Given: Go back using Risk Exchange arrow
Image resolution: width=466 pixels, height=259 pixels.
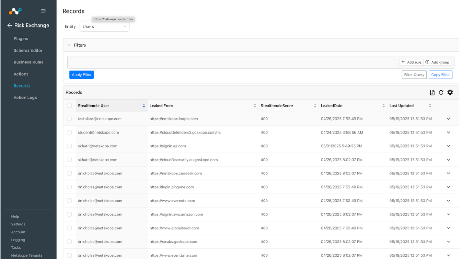Looking at the screenshot, I should coord(9,26).
